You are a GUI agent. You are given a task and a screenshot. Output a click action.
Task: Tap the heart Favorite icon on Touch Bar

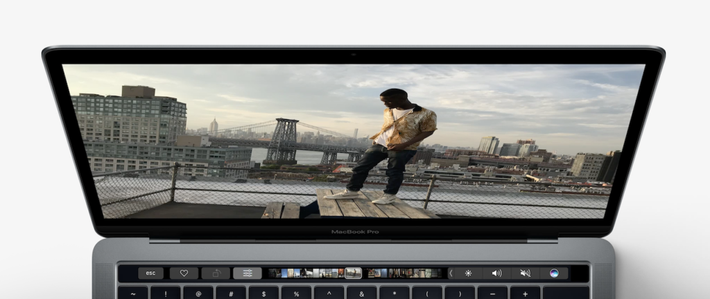184,273
